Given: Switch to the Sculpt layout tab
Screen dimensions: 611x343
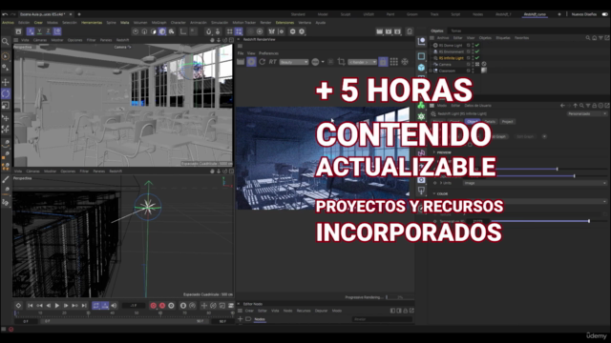Looking at the screenshot, I should (x=346, y=14).
